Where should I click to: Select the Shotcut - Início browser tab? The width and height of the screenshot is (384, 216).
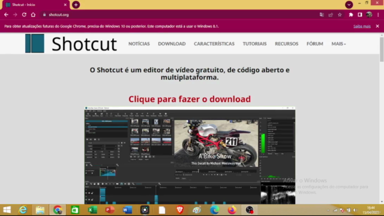click(36, 5)
